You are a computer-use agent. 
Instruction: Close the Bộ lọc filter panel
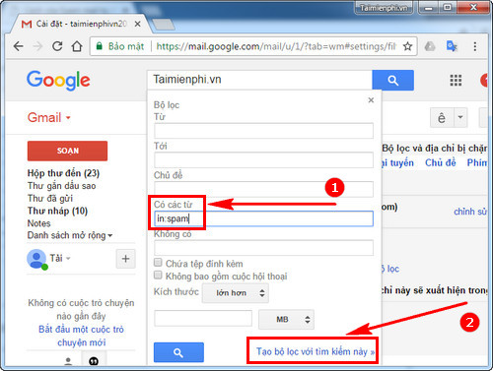[371, 100]
